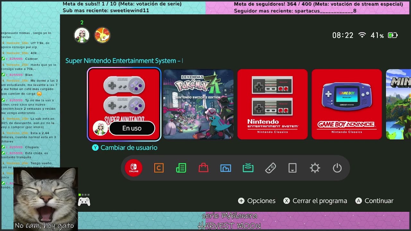Click chat message 'Camcer'

(31, 59)
